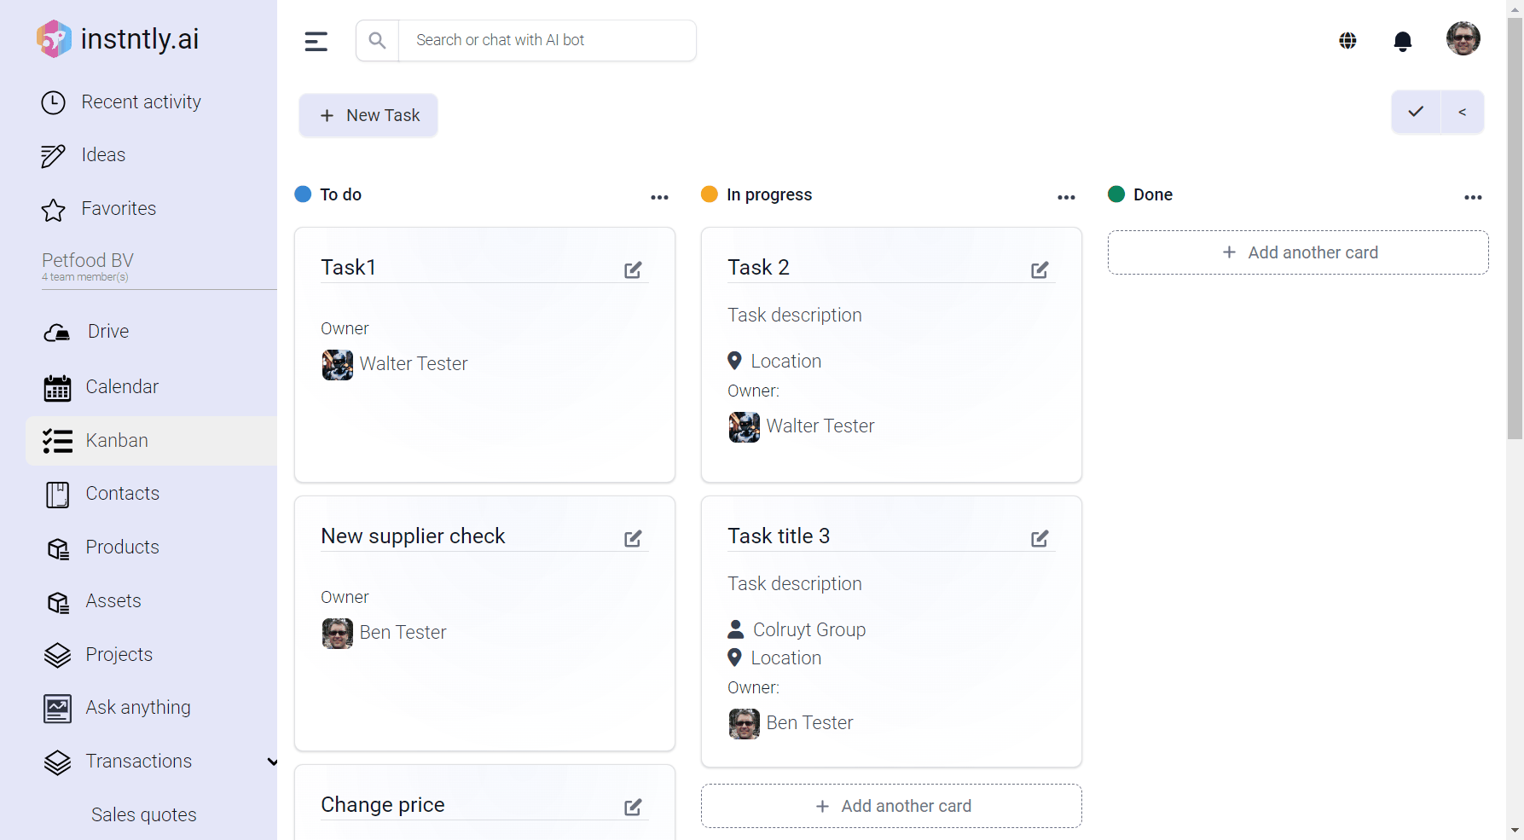Open Drive using the cloud icon
1524x840 pixels.
(x=55, y=333)
